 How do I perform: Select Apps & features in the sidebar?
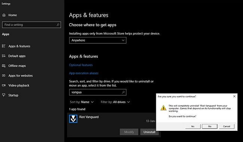coord(19,46)
